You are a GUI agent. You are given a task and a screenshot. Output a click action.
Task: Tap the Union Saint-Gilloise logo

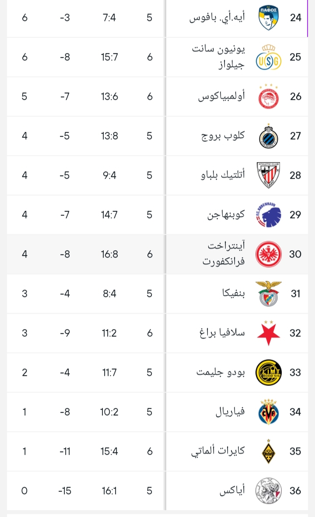pyautogui.click(x=269, y=57)
